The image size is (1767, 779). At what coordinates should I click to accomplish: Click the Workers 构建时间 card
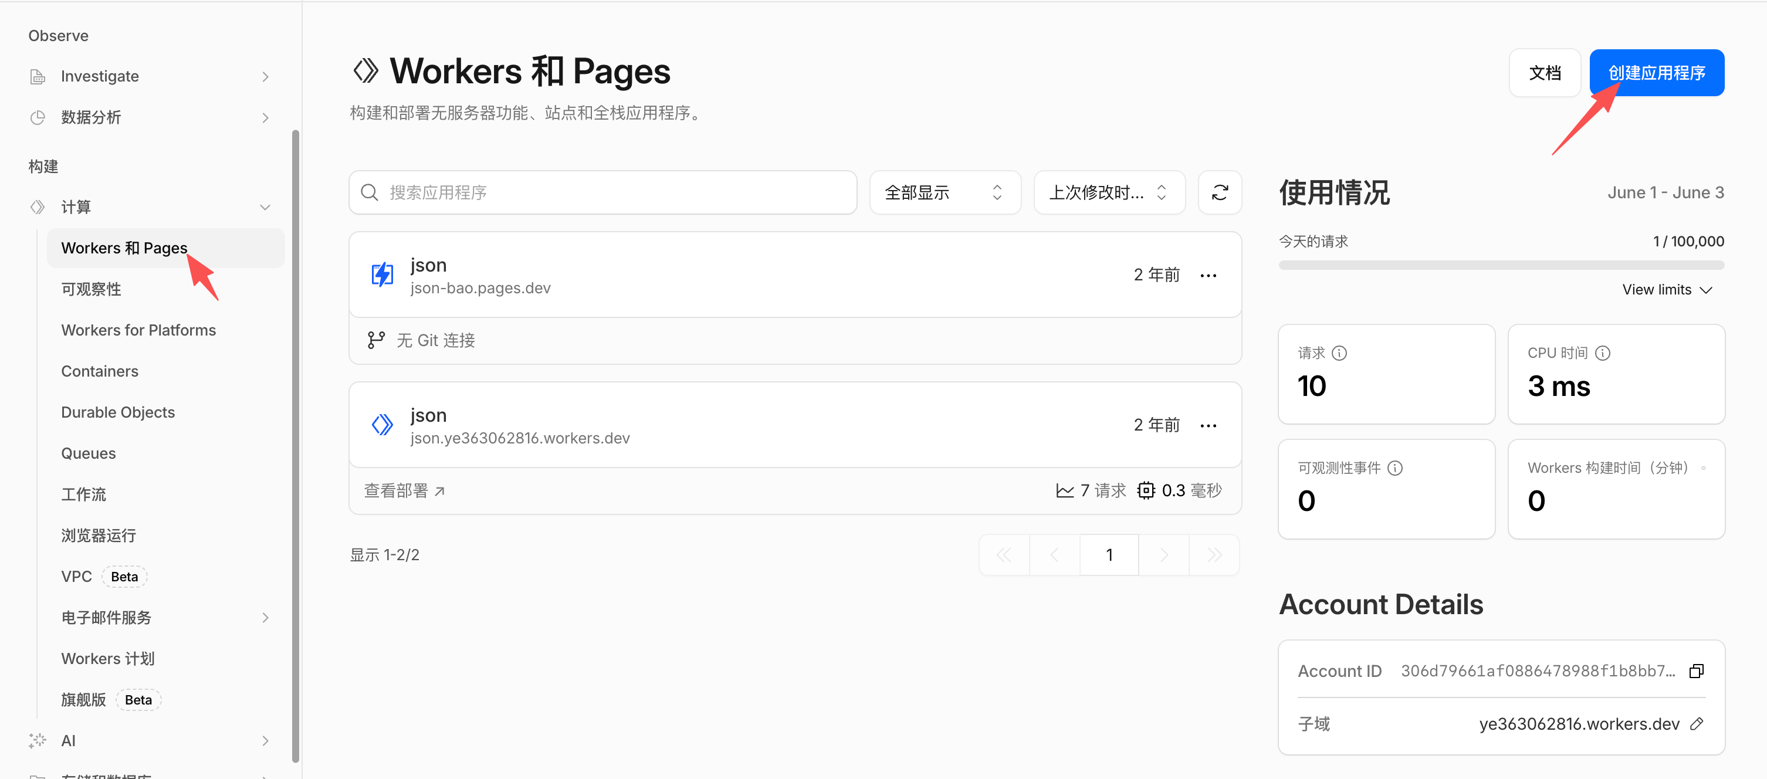coord(1616,489)
